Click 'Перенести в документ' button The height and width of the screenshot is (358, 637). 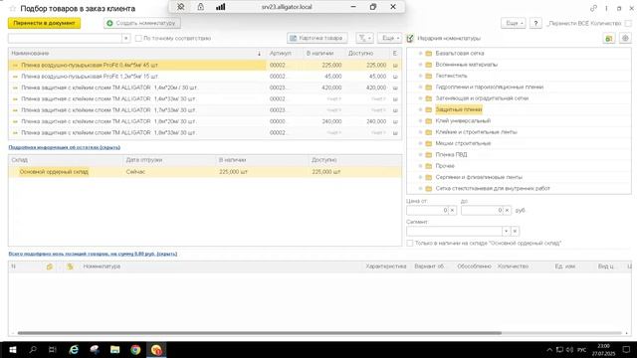tap(44, 23)
